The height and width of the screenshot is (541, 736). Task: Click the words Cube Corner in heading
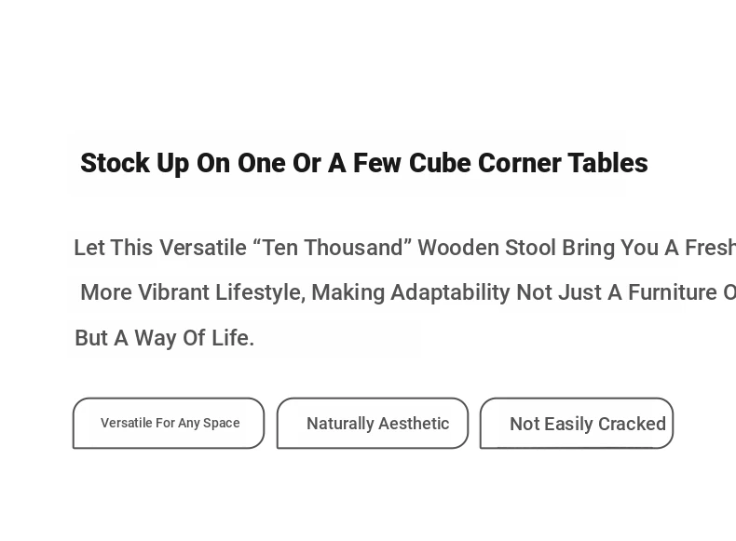484,163
